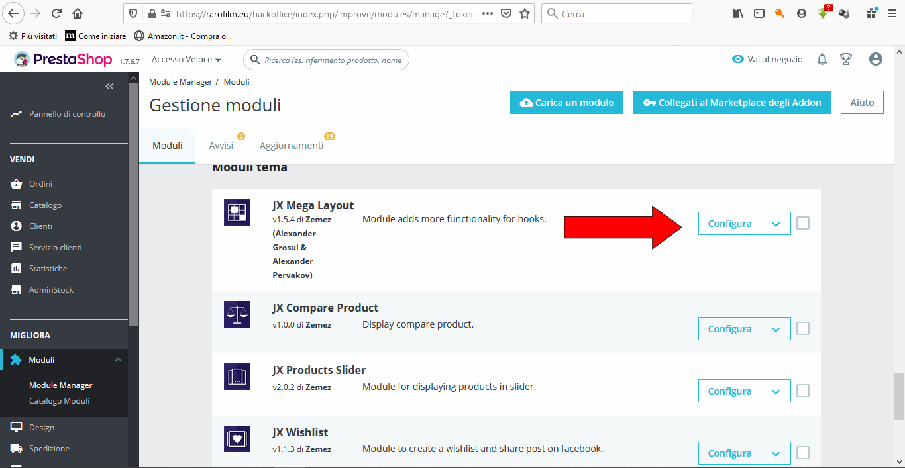Click Configura for JX Mega Layout
Screen dimensions: 905x468
coord(729,224)
